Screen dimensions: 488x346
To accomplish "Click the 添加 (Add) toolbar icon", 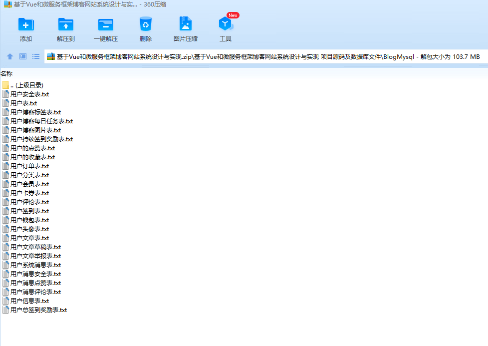I will [x=26, y=24].
